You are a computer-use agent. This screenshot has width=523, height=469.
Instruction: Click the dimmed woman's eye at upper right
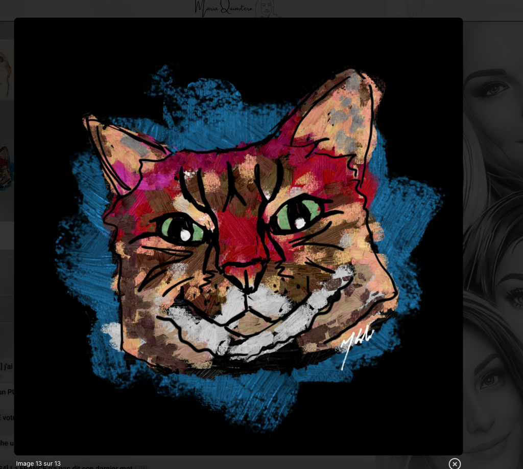[x=494, y=88]
